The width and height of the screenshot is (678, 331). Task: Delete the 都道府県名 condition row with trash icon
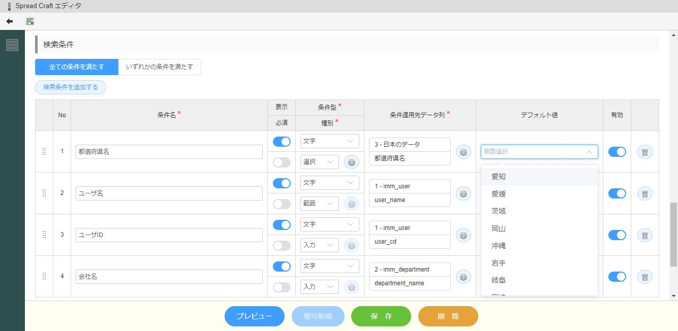click(644, 152)
